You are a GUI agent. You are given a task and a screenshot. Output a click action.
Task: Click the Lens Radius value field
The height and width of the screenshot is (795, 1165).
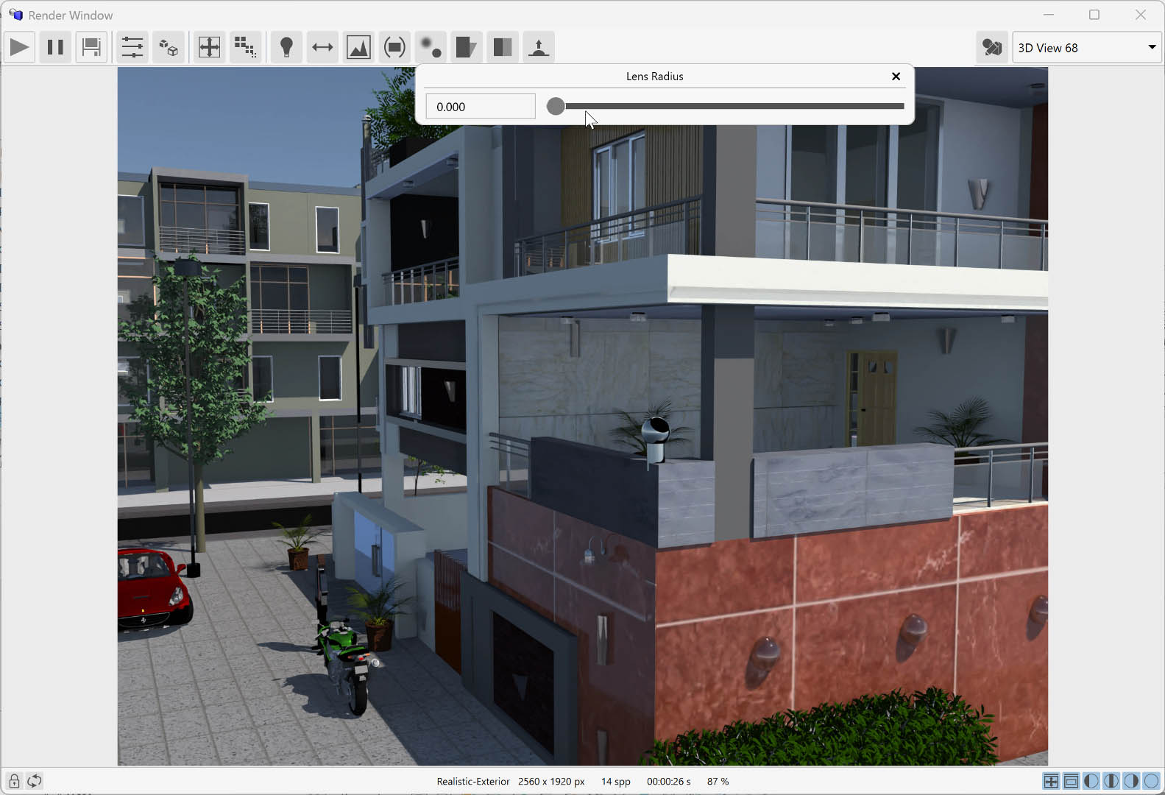pyautogui.click(x=480, y=107)
